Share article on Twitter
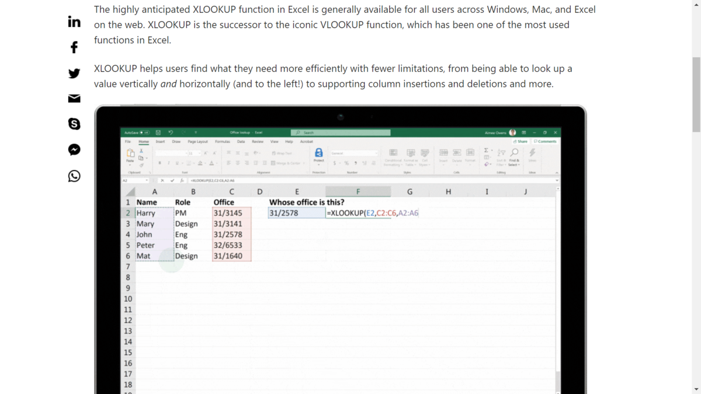Image resolution: width=701 pixels, height=394 pixels. (74, 73)
